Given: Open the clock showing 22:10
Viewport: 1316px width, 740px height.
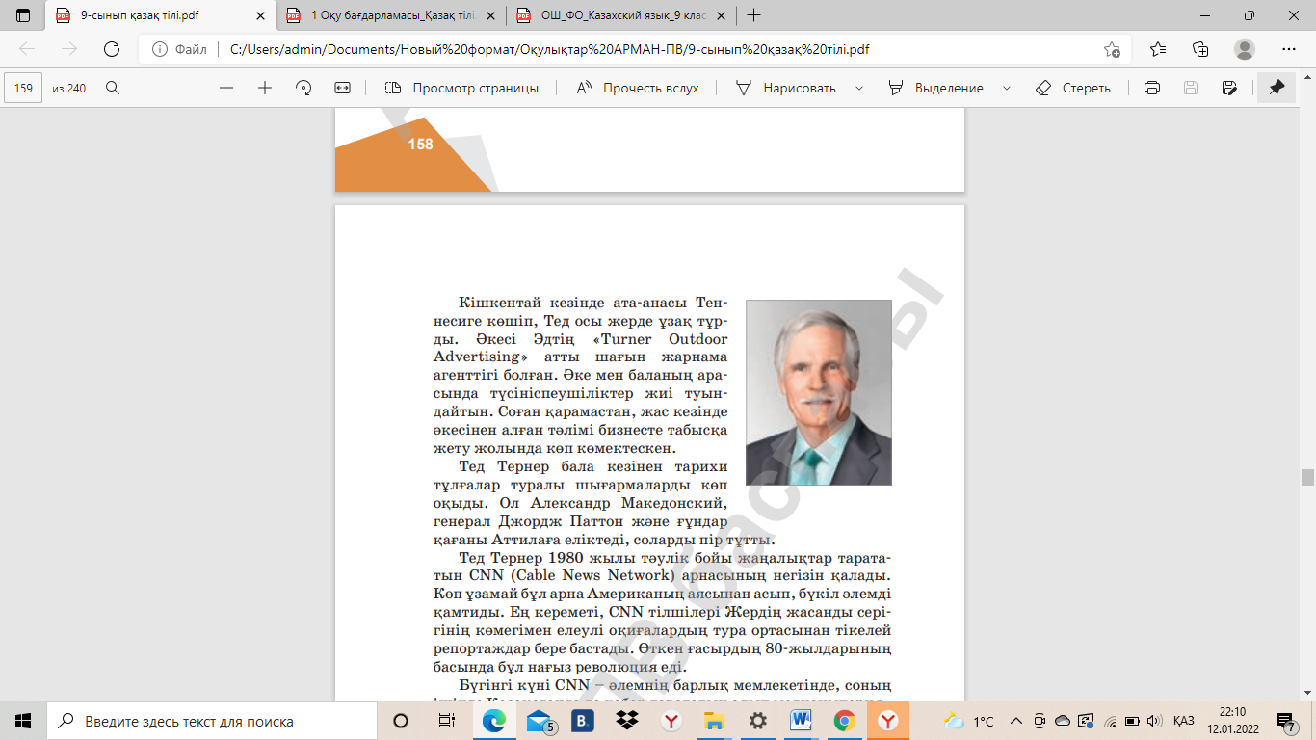Looking at the screenshot, I should [x=1231, y=721].
